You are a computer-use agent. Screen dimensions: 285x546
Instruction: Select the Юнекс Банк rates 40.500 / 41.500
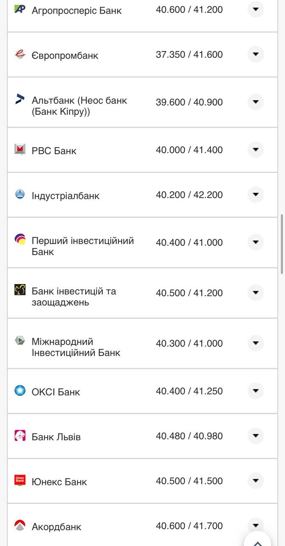pyautogui.click(x=189, y=481)
